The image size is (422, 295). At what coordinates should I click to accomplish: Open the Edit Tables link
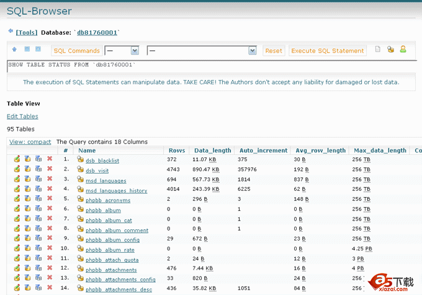pos(22,117)
